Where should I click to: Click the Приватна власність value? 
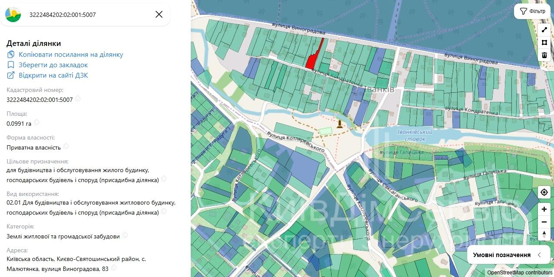pos(34,147)
